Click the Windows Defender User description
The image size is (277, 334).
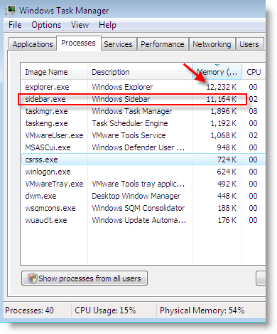click(138, 147)
